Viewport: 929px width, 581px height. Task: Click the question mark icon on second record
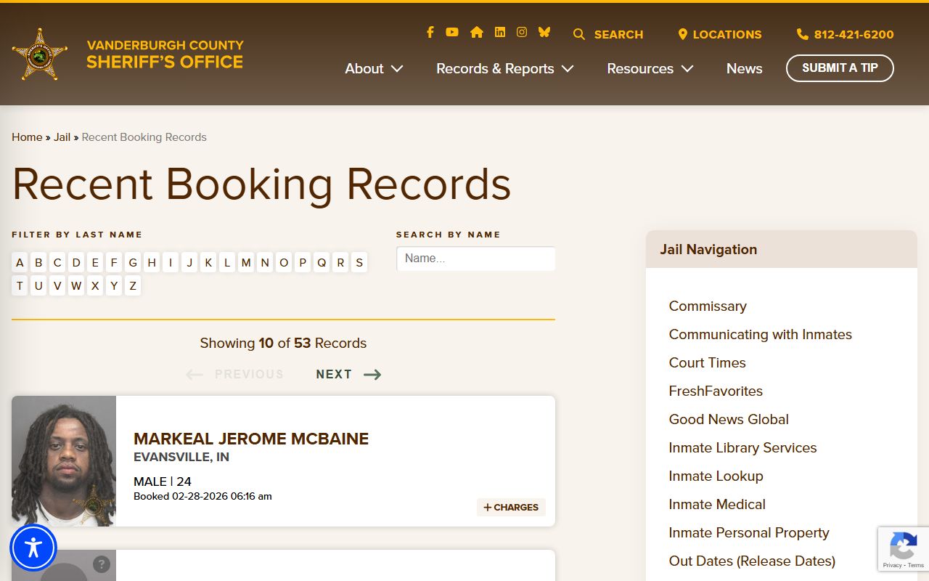tap(102, 564)
